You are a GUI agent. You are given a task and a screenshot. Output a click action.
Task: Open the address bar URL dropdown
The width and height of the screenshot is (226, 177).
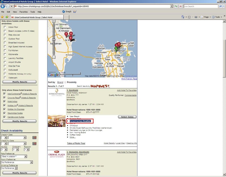coord(171,6)
